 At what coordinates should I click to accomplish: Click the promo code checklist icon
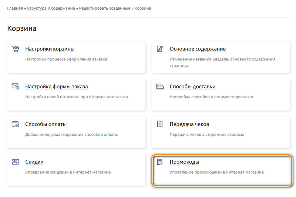pyautogui.click(x=160, y=162)
